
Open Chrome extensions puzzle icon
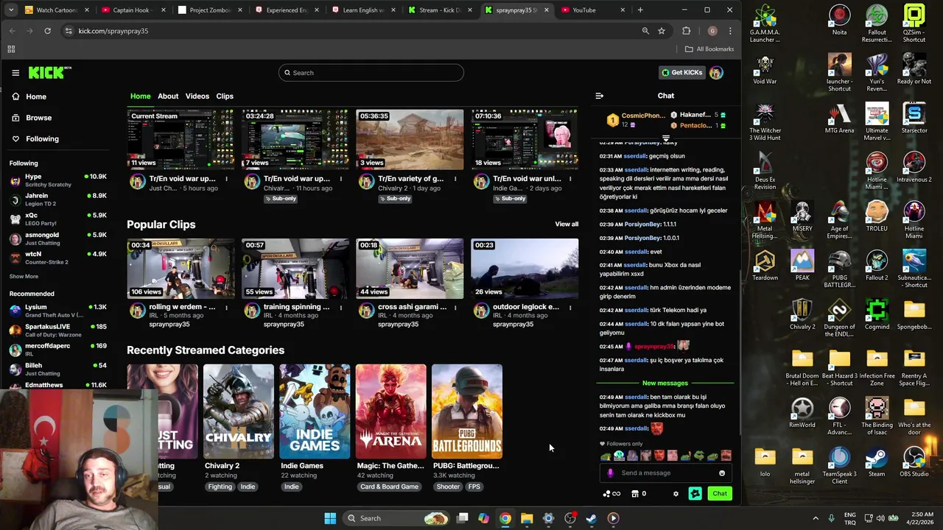[687, 31]
